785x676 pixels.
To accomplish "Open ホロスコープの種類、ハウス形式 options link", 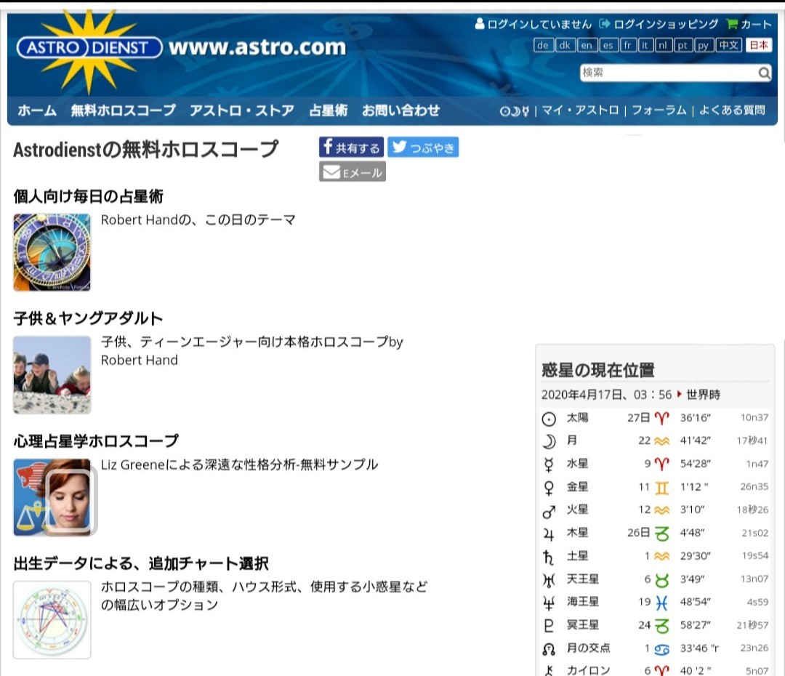I will click(x=264, y=595).
